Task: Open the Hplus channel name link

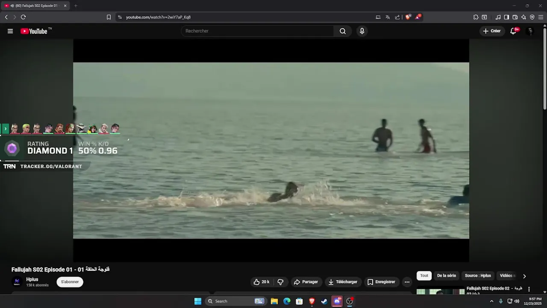Action: [x=32, y=279]
